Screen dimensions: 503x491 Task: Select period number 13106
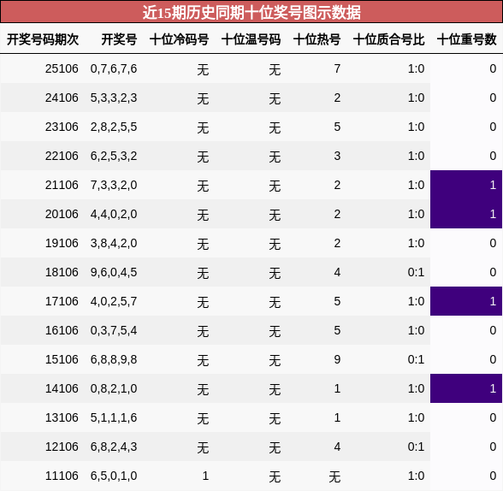tap(62, 417)
